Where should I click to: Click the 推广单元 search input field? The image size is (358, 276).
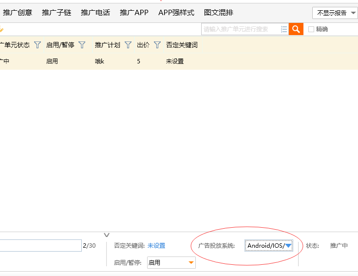[241, 29]
